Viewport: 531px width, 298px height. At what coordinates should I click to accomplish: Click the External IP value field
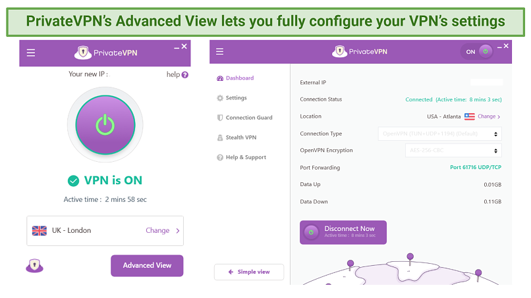tap(486, 82)
